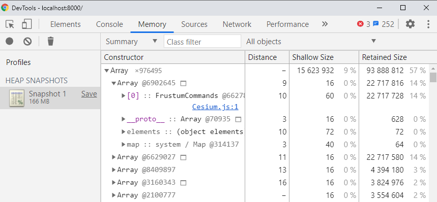Open the All objects filter dropdown
This screenshot has width=437, height=202.
(x=311, y=42)
